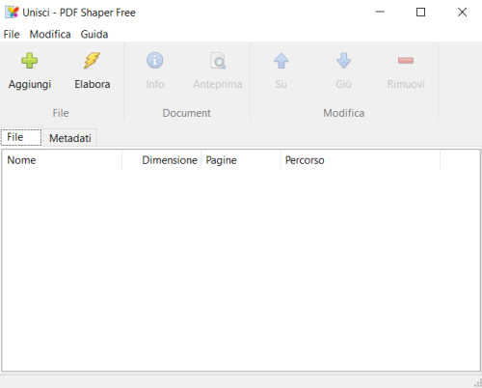The width and height of the screenshot is (482, 388).
Task: Switch to the Metadati tab
Action: [70, 138]
